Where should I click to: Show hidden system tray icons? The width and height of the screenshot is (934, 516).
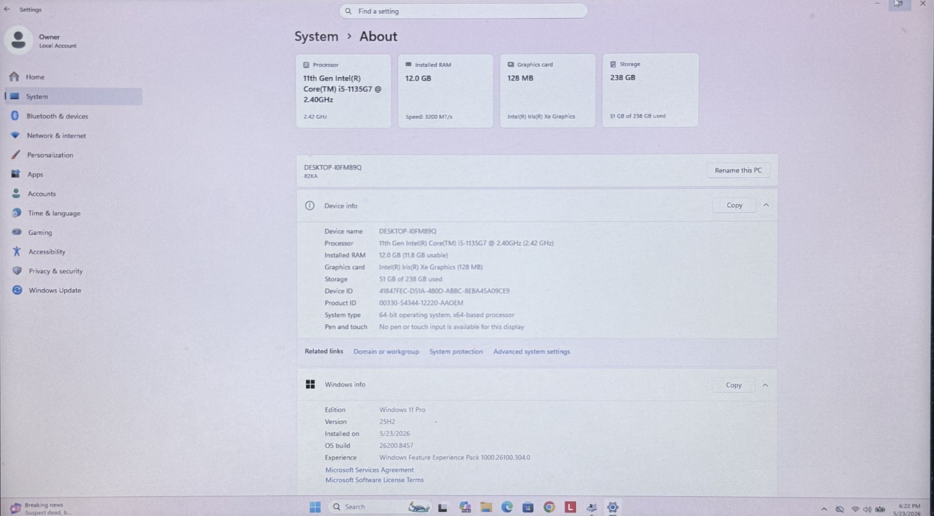[x=824, y=509]
